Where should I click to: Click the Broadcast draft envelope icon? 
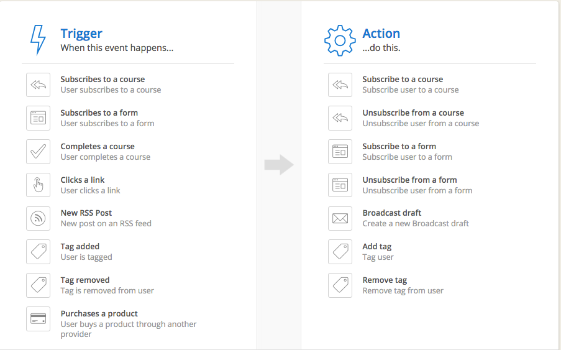click(340, 218)
